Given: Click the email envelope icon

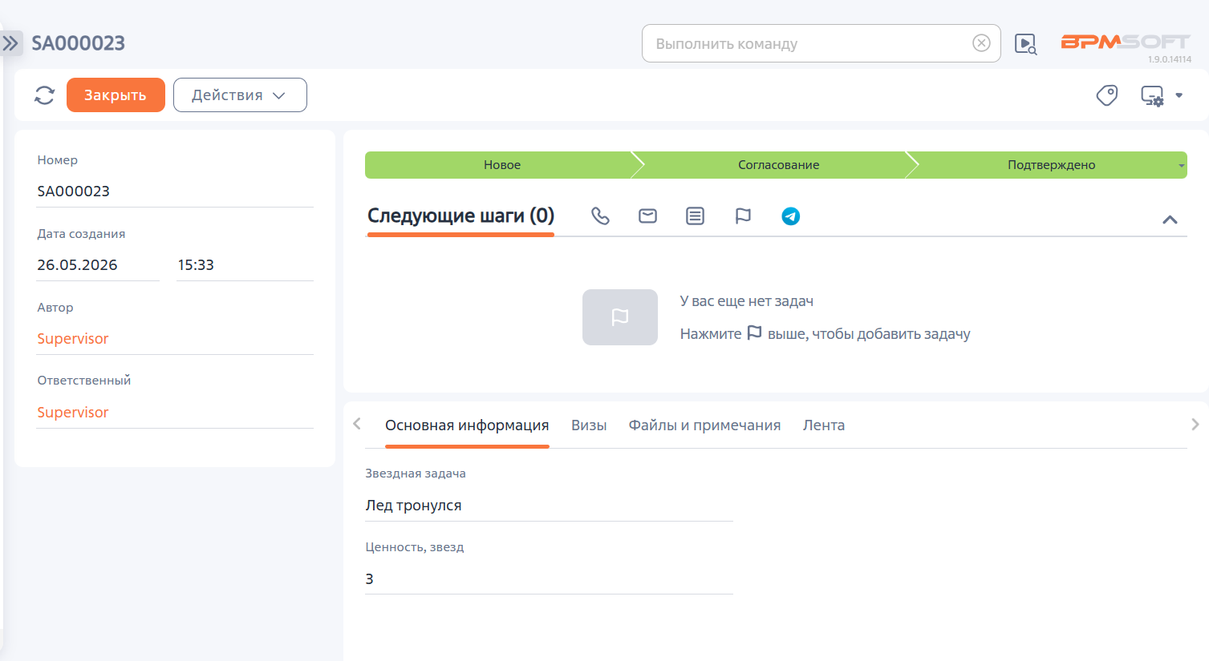Looking at the screenshot, I should pos(647,216).
